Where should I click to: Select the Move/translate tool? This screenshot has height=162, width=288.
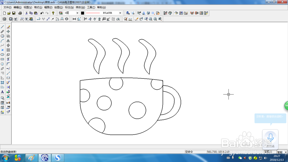coord(8,32)
